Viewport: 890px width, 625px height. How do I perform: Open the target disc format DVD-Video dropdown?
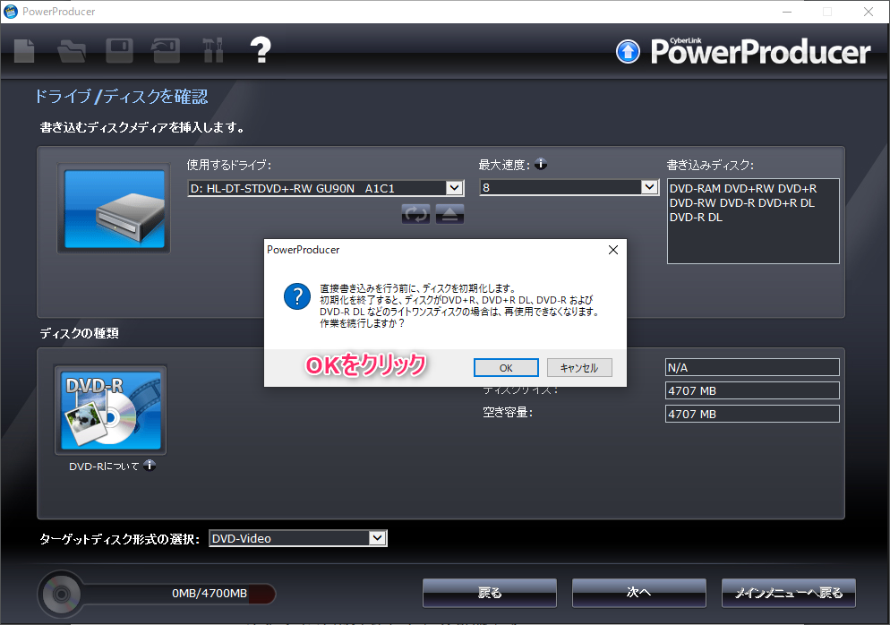tap(378, 538)
